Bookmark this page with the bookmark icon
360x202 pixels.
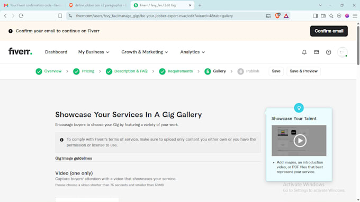point(60,16)
